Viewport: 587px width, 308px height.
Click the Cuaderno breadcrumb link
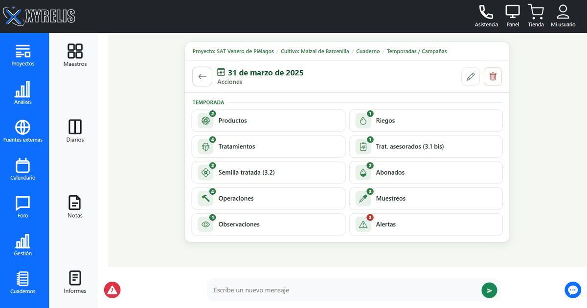pos(368,51)
